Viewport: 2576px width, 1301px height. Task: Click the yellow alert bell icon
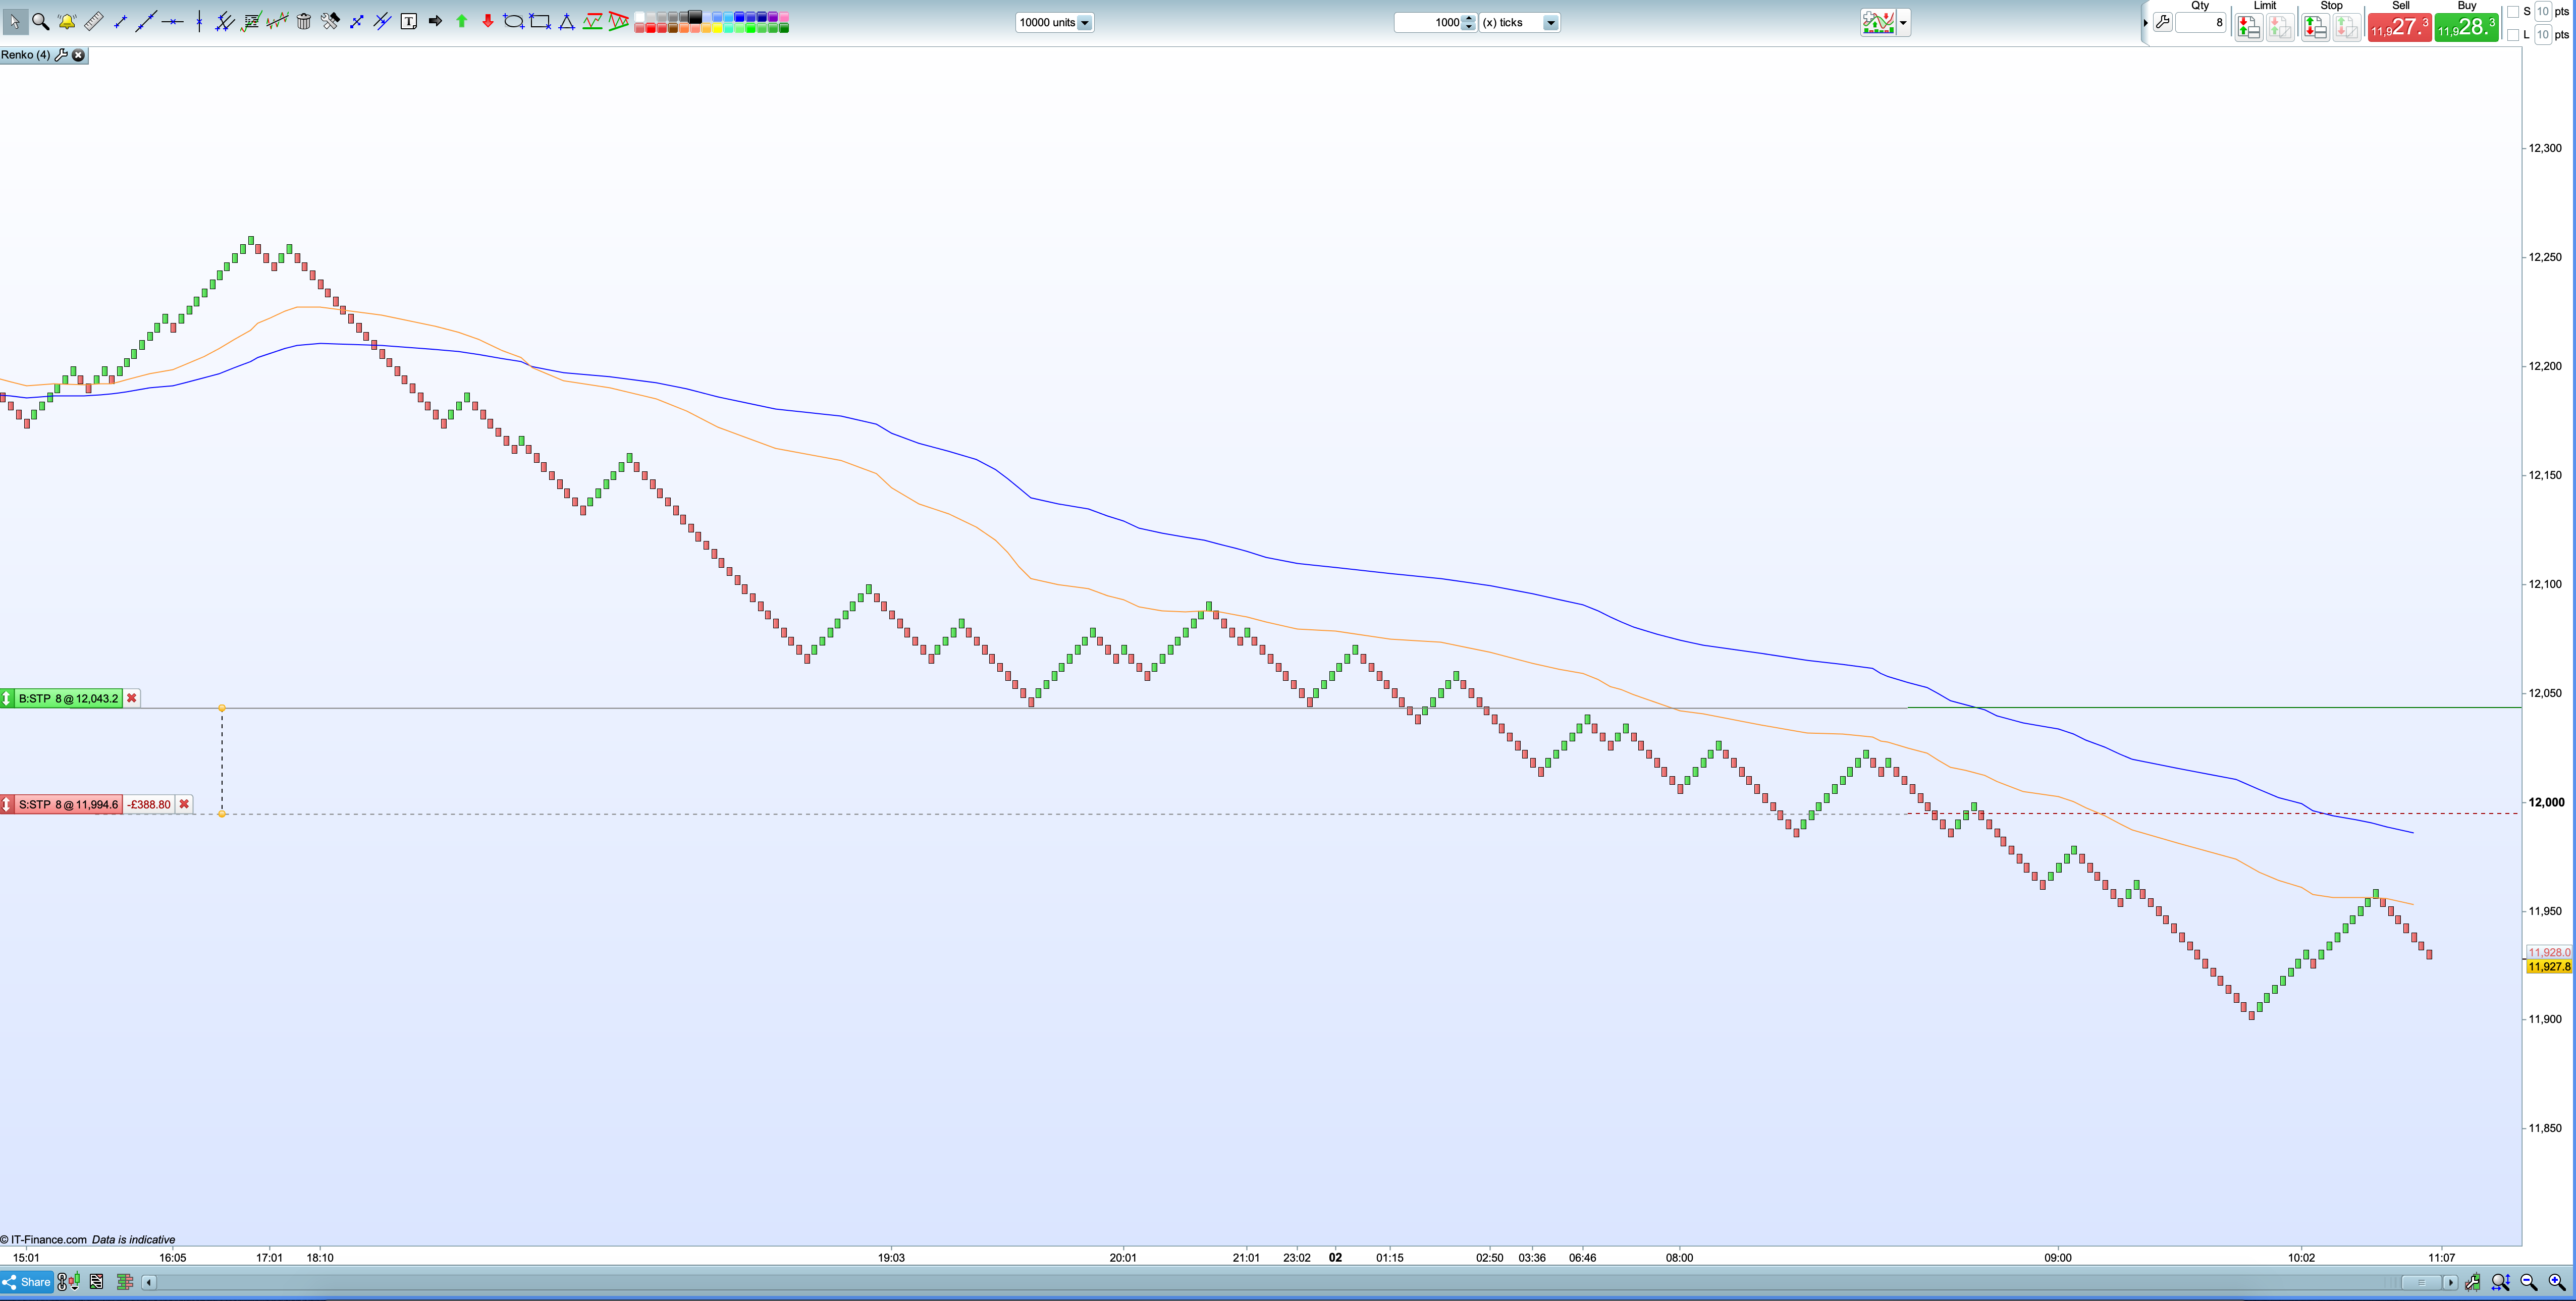point(67,21)
